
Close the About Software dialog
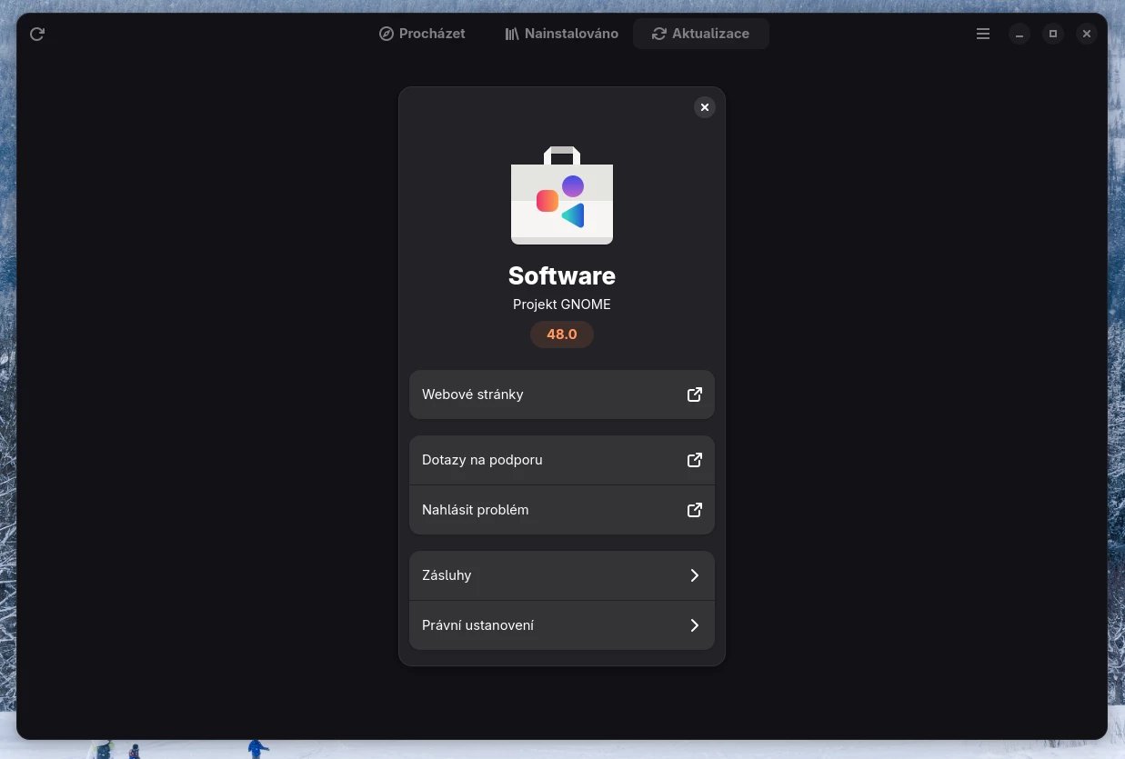[705, 107]
